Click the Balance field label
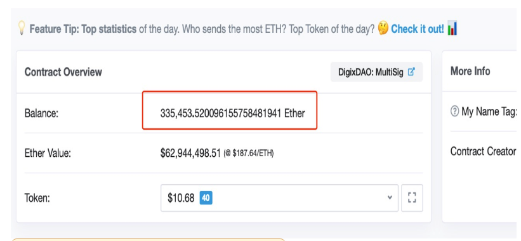 point(41,114)
